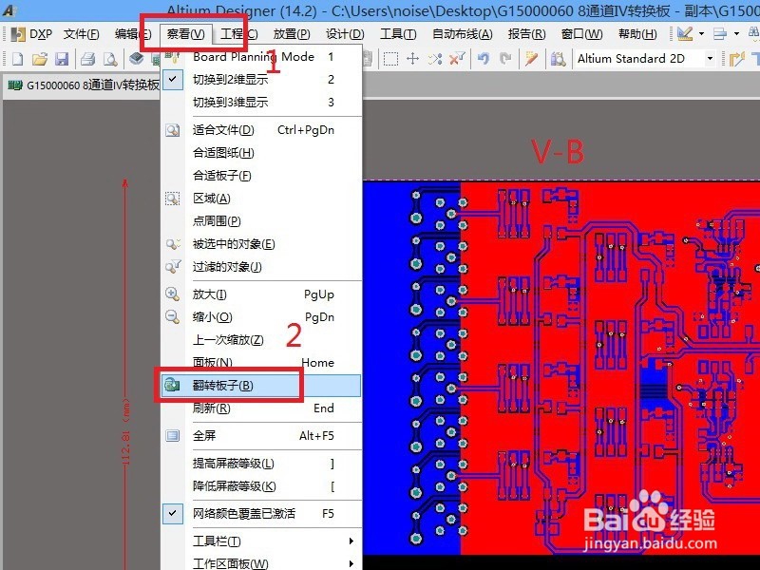760x570 pixels.
Task: Click the Redo arrow icon
Action: pyautogui.click(x=505, y=59)
